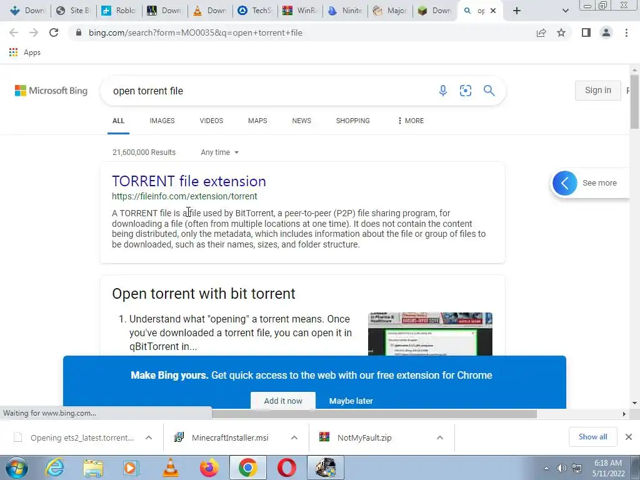This screenshot has height=480, width=640.
Task: Show hidden tray icons arrow
Action: (x=546, y=469)
